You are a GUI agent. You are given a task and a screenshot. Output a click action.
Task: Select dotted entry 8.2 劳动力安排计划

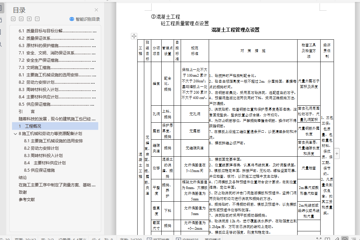coord(57,82)
